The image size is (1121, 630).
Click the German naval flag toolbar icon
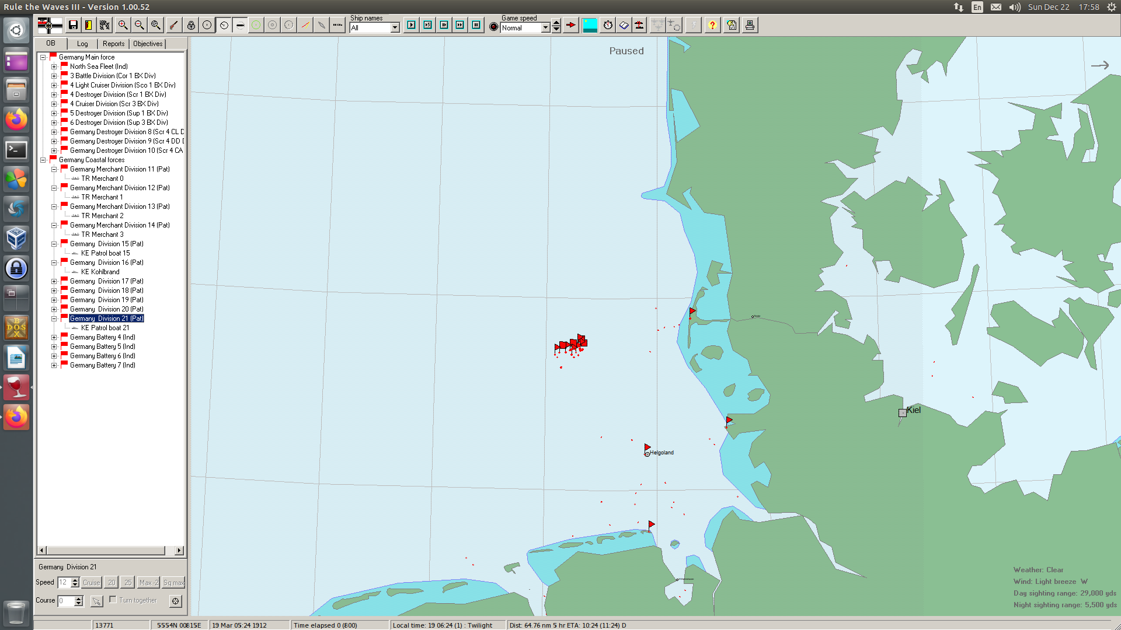(50, 25)
